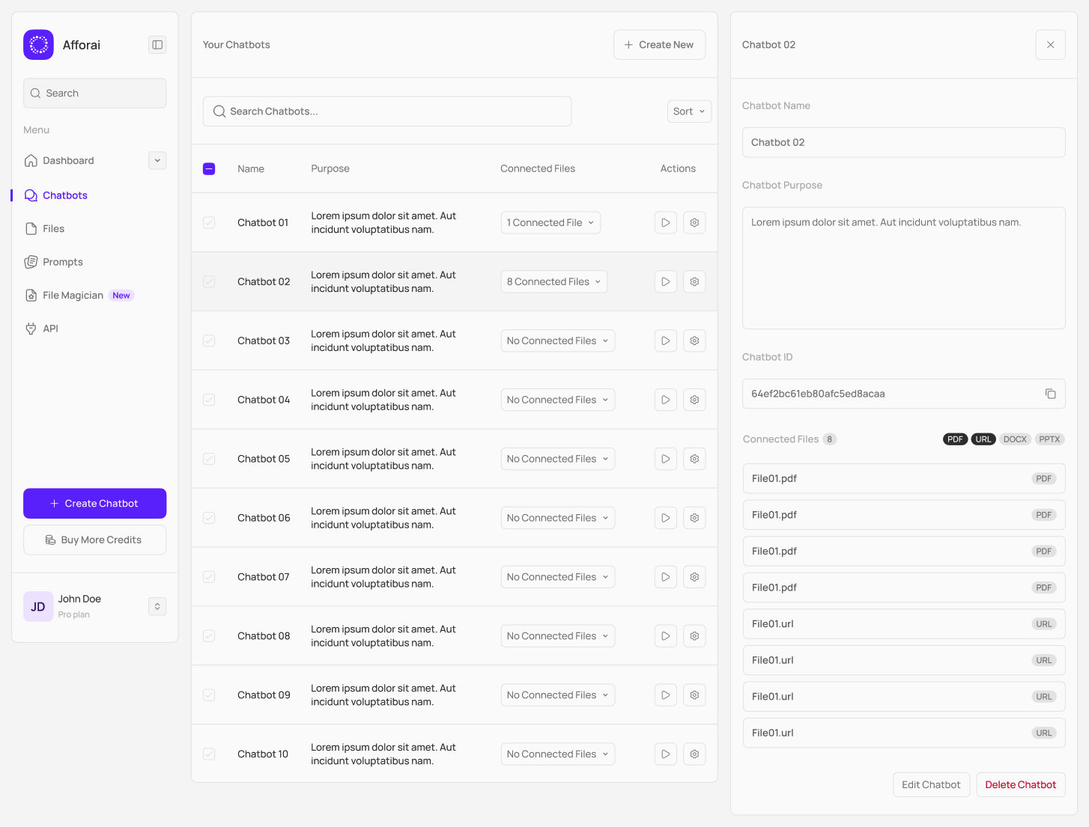Launch Chatbot 03 with the play icon
The height and width of the screenshot is (827, 1089).
pyautogui.click(x=665, y=341)
